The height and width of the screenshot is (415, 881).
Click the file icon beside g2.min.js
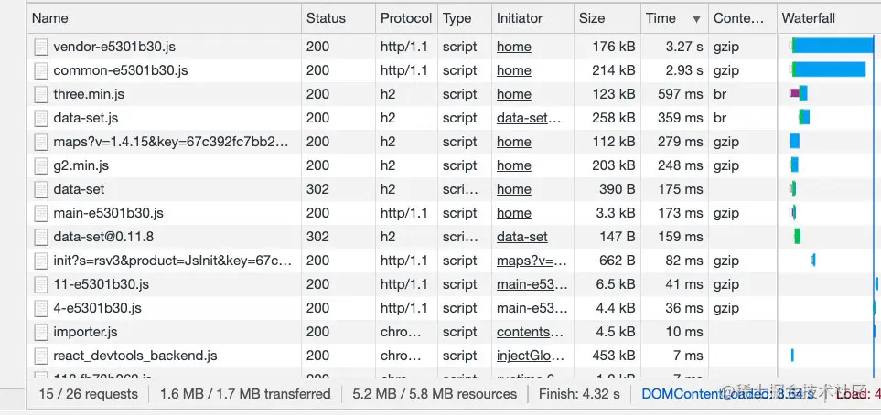(40, 165)
